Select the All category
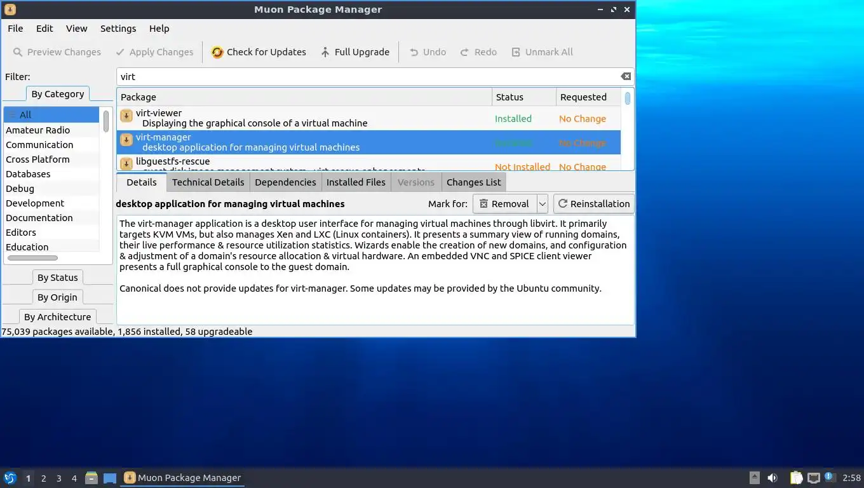The height and width of the screenshot is (488, 864). pos(51,115)
